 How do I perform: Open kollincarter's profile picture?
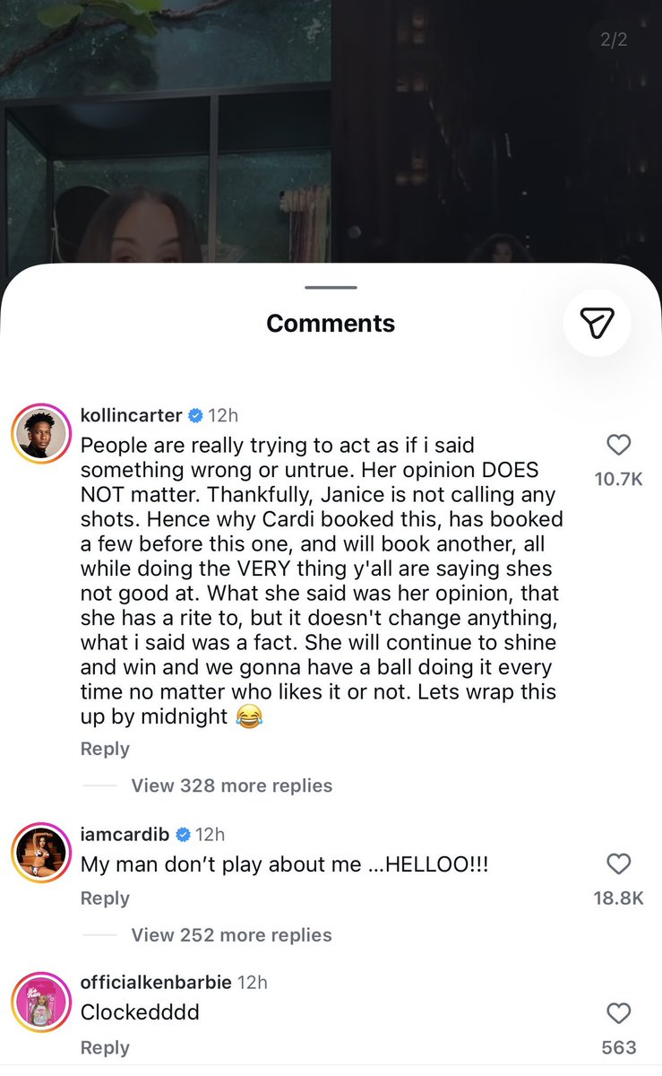(41, 434)
